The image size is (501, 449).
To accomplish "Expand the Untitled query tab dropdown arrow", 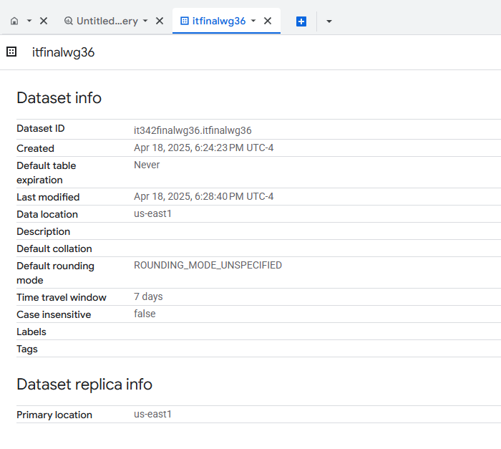I will (145, 21).
